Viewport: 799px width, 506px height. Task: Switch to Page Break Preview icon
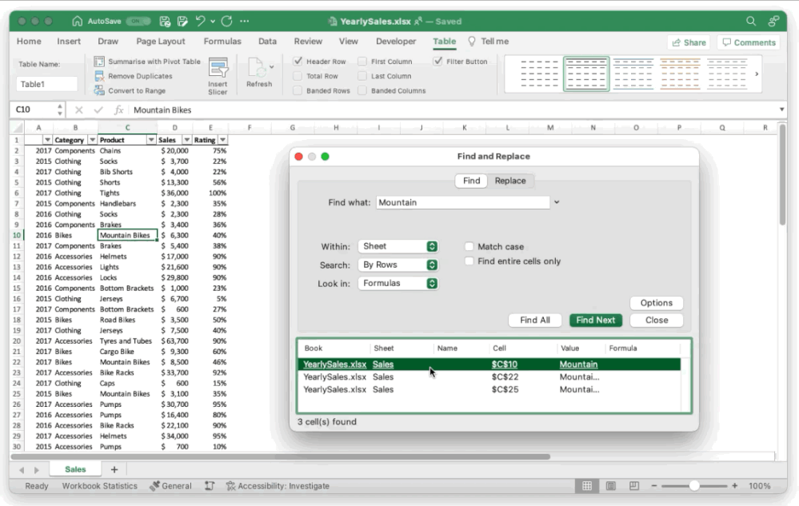[x=634, y=486]
